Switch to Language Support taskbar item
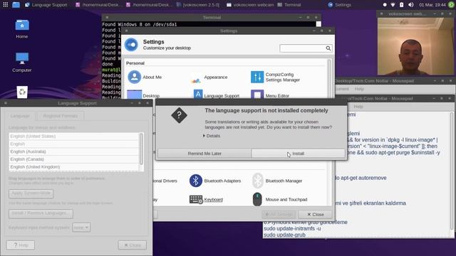This screenshot has width=456, height=256. click(x=46, y=5)
